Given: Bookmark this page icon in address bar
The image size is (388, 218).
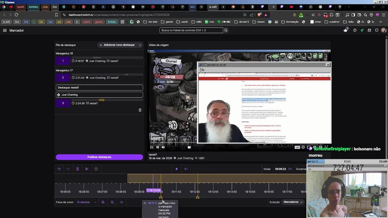Looking at the screenshot, I should (56, 15).
